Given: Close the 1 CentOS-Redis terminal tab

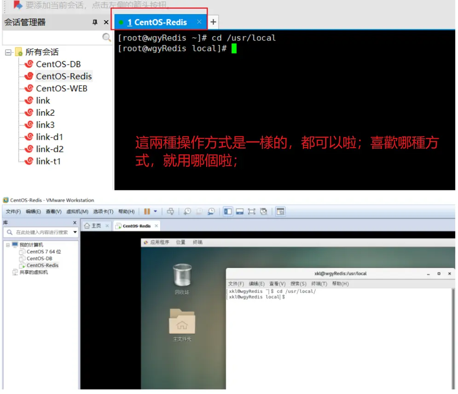Looking at the screenshot, I should tap(199, 22).
